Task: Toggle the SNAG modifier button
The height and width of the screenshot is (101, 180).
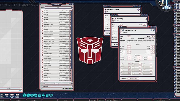Action: coord(2,97)
